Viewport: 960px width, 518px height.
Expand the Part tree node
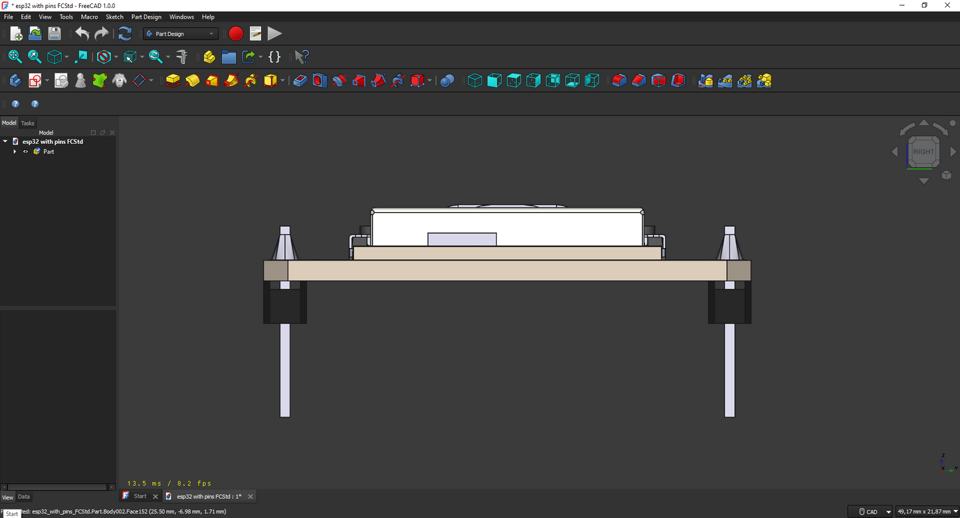[15, 152]
